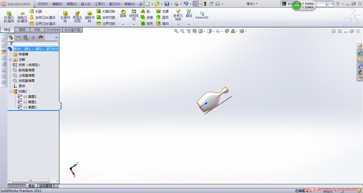Viewport: 363px width, 193px height.
Task: Click the zoom to area icon
Action: pos(182,31)
